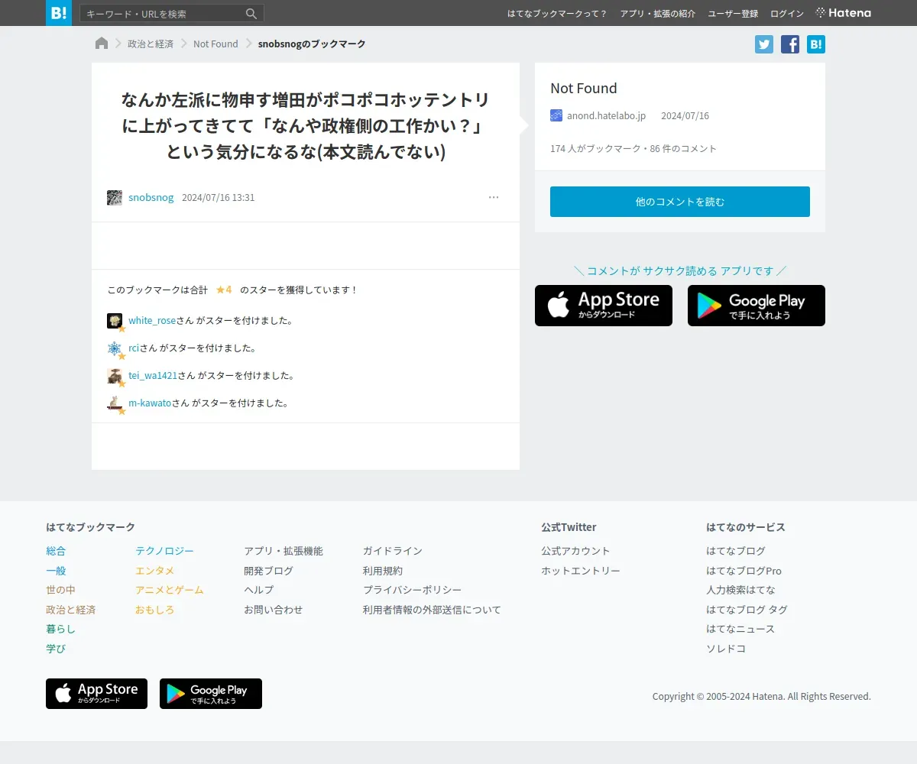Open ホットエントリー Twitter link
This screenshot has height=764, width=917.
[x=581, y=571]
